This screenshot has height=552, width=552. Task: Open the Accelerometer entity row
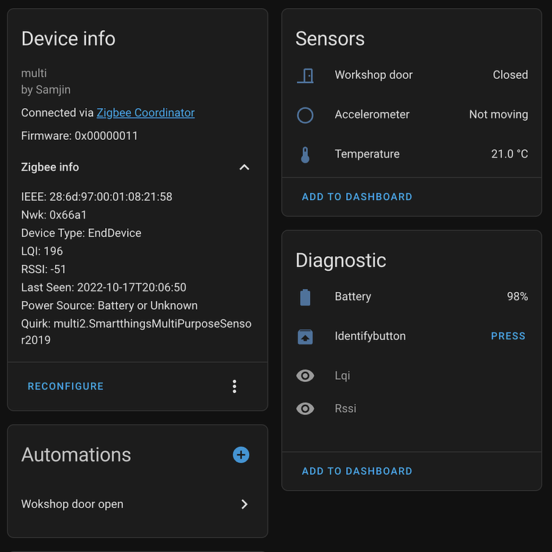point(412,115)
